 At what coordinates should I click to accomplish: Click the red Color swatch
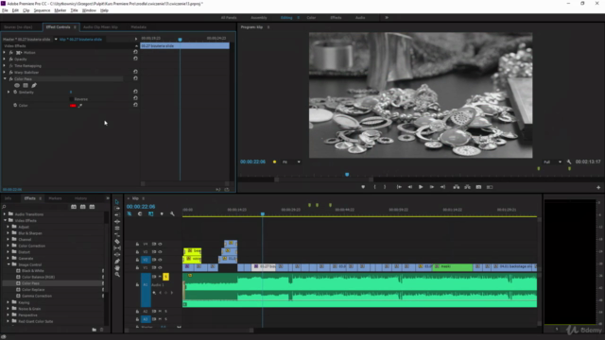pos(73,105)
